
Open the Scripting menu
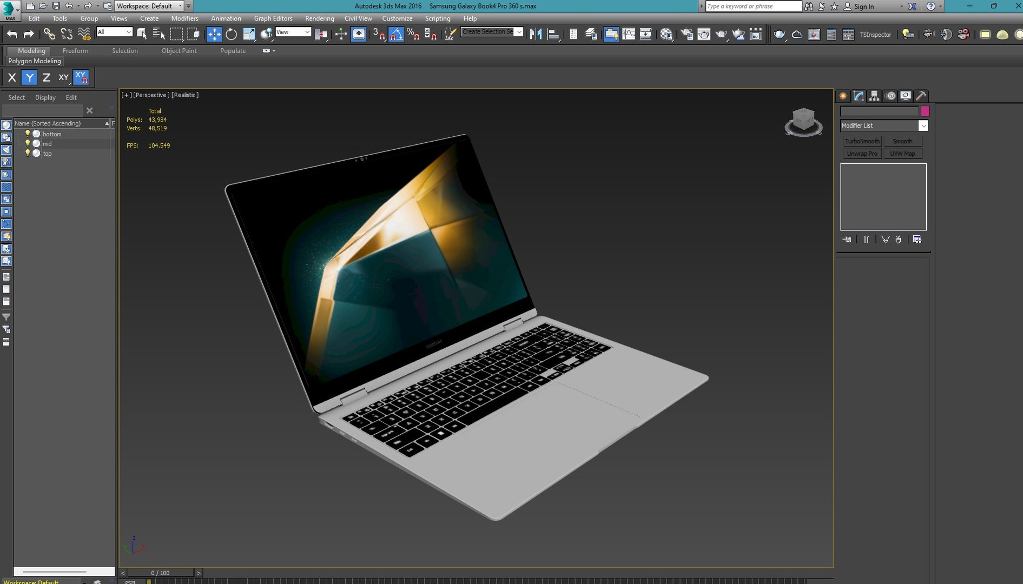pos(438,18)
